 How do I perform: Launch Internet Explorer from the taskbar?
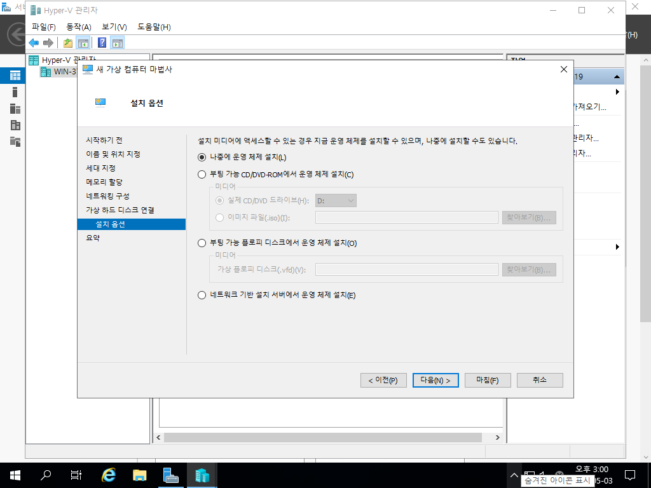pyautogui.click(x=108, y=475)
